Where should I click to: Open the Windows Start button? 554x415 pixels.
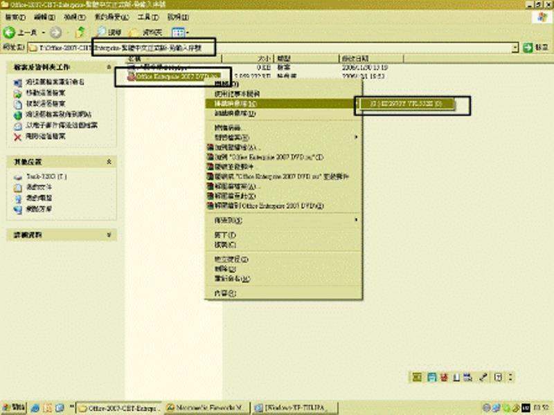(x=13, y=407)
